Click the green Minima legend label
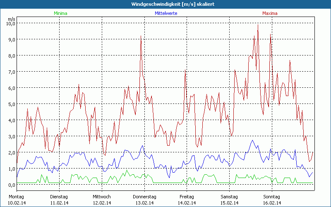The height and width of the screenshot is (207, 331). coord(60,13)
